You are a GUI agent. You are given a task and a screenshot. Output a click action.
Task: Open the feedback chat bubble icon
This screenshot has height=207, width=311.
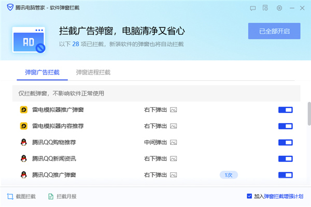tap(253, 8)
